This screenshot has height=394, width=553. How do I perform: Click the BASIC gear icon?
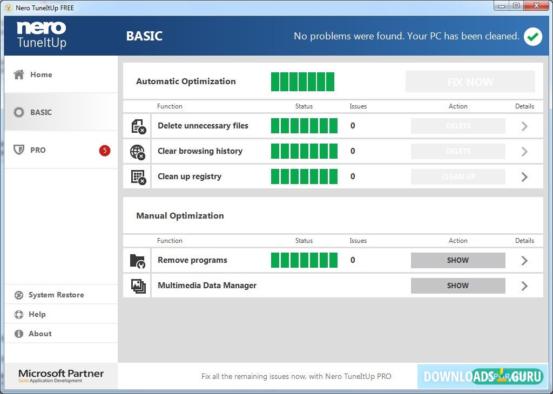tap(19, 112)
